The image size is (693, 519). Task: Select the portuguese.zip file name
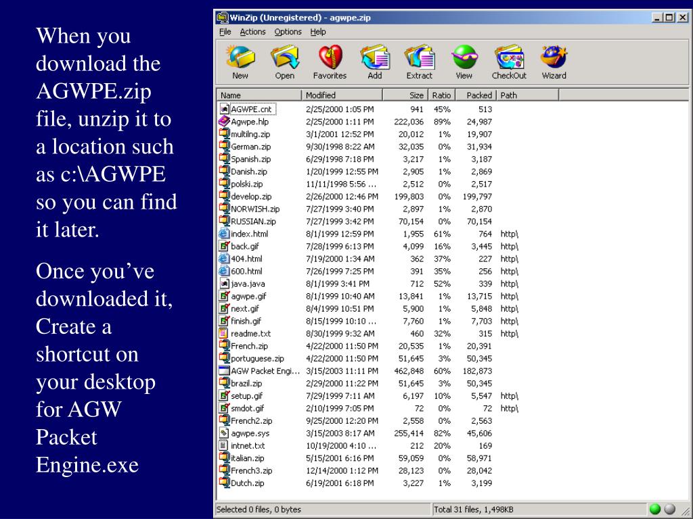coord(257,358)
